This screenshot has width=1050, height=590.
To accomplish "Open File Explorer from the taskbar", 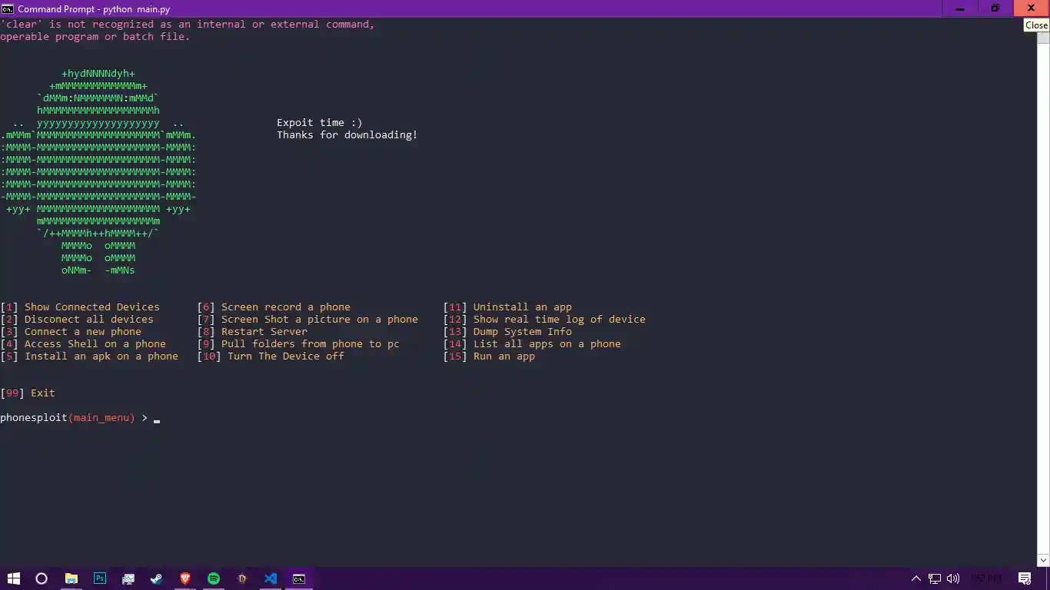I will (x=71, y=578).
